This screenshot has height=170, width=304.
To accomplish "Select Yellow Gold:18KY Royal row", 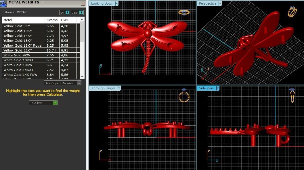I will (x=41, y=46).
